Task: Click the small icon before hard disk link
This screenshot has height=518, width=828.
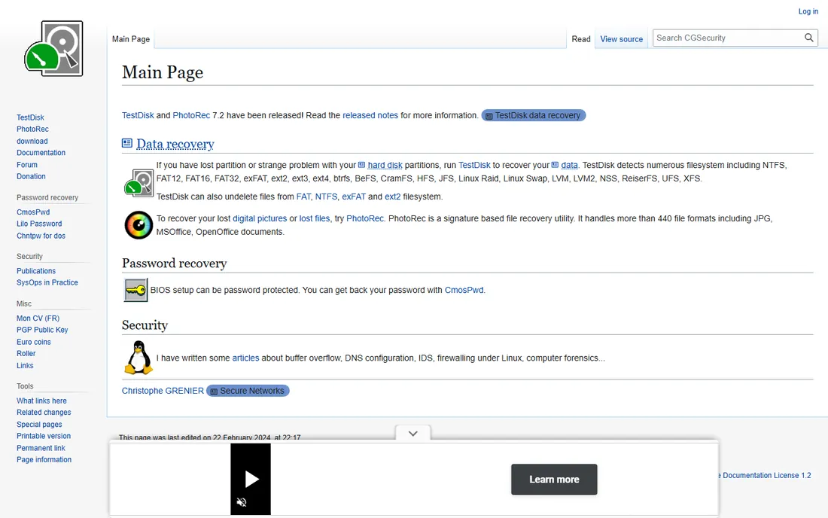Action: click(362, 165)
